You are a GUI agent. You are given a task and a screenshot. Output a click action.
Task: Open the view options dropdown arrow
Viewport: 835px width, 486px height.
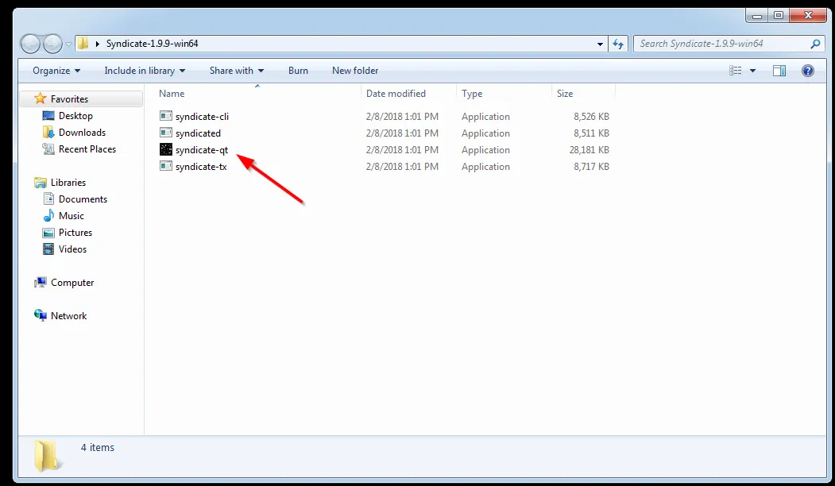tap(752, 70)
